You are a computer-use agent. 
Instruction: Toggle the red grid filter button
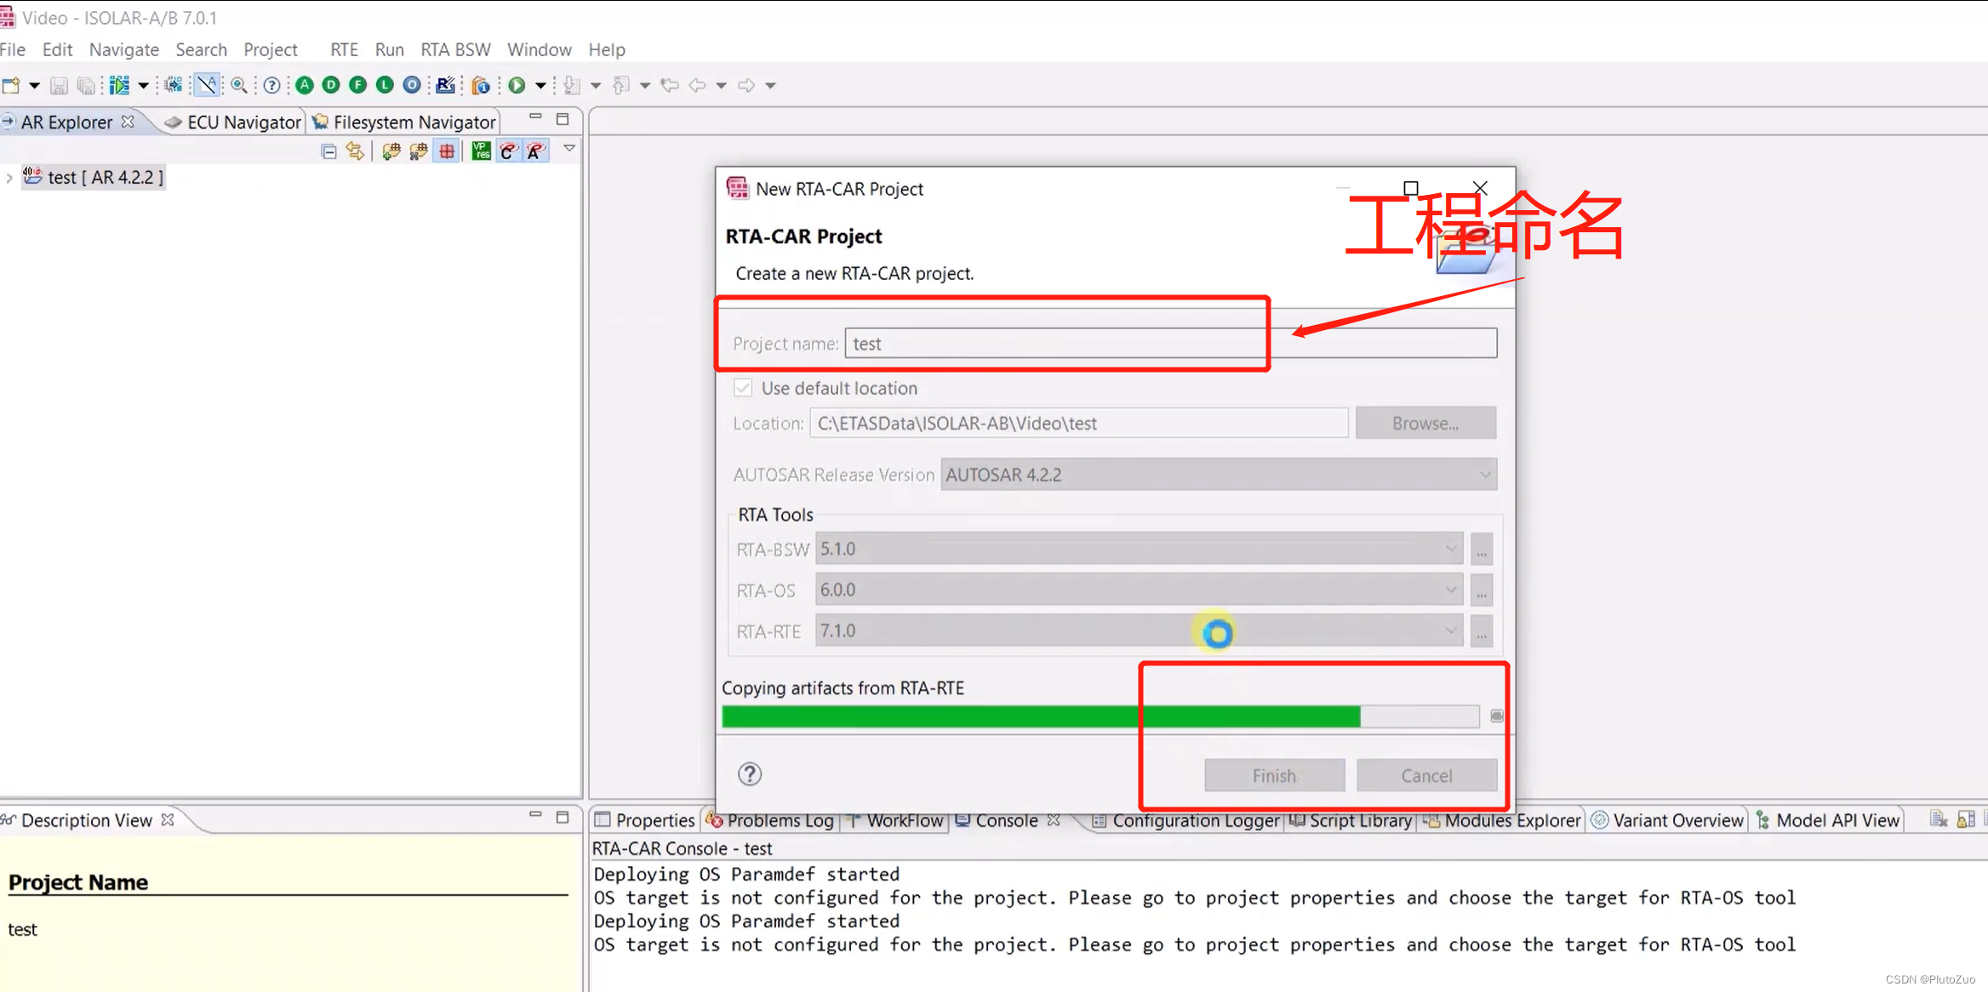click(447, 151)
